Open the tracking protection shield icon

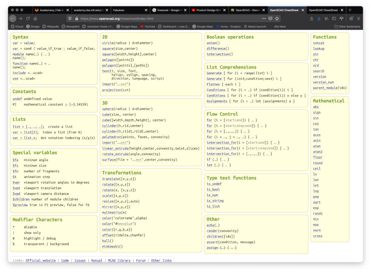pyautogui.click(x=70, y=19)
